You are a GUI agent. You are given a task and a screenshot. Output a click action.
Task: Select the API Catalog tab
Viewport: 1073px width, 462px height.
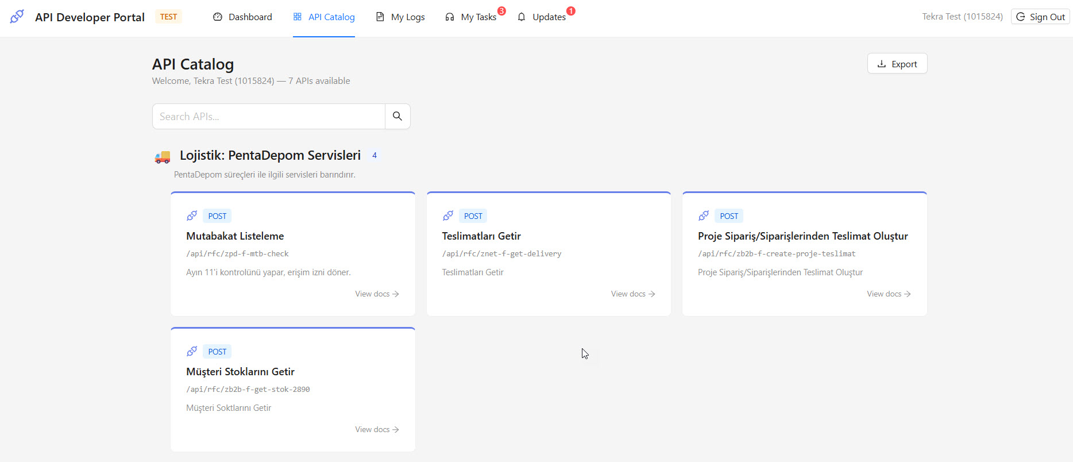[324, 17]
